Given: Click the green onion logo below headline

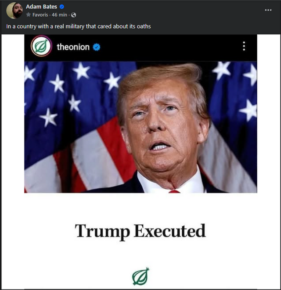Looking at the screenshot, I should (140, 276).
